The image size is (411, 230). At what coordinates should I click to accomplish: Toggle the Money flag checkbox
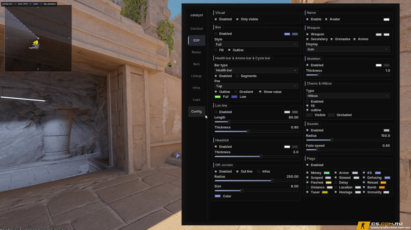pyautogui.click(x=307, y=173)
